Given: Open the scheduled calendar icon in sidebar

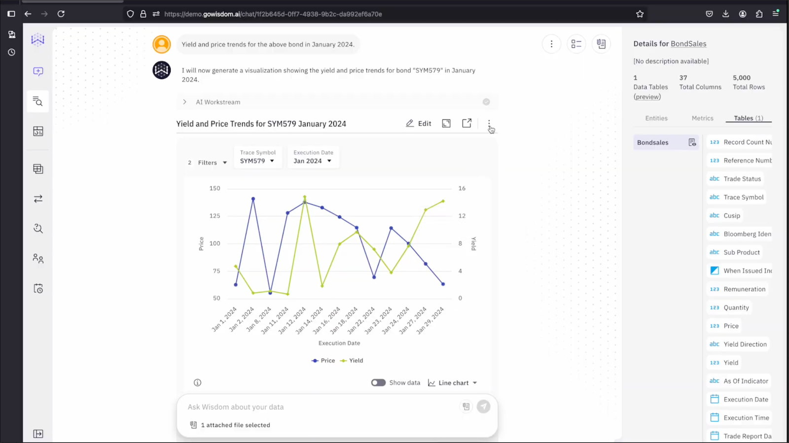Looking at the screenshot, I should coord(38,288).
